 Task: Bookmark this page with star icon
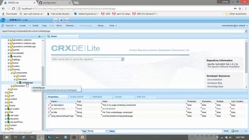tap(240, 9)
